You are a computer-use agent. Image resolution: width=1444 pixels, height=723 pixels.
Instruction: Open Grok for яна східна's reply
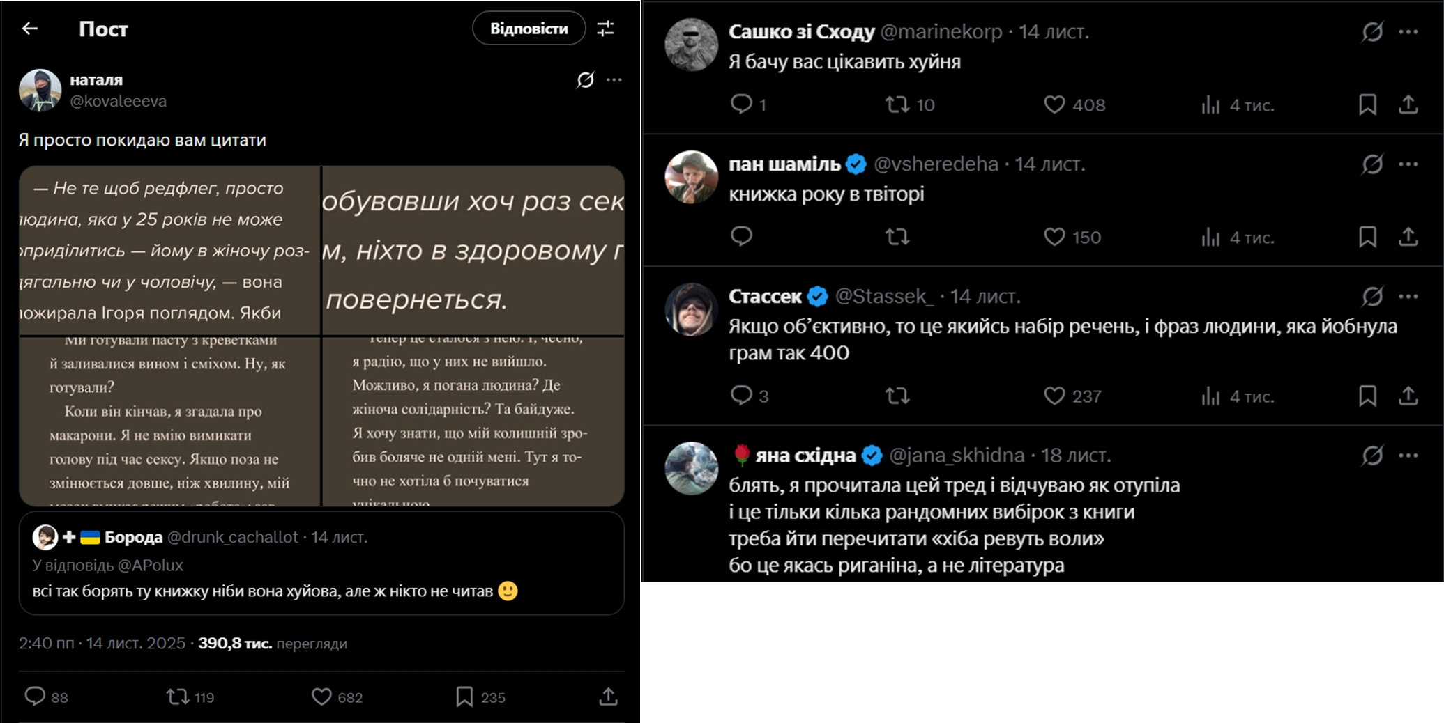pyautogui.click(x=1372, y=456)
